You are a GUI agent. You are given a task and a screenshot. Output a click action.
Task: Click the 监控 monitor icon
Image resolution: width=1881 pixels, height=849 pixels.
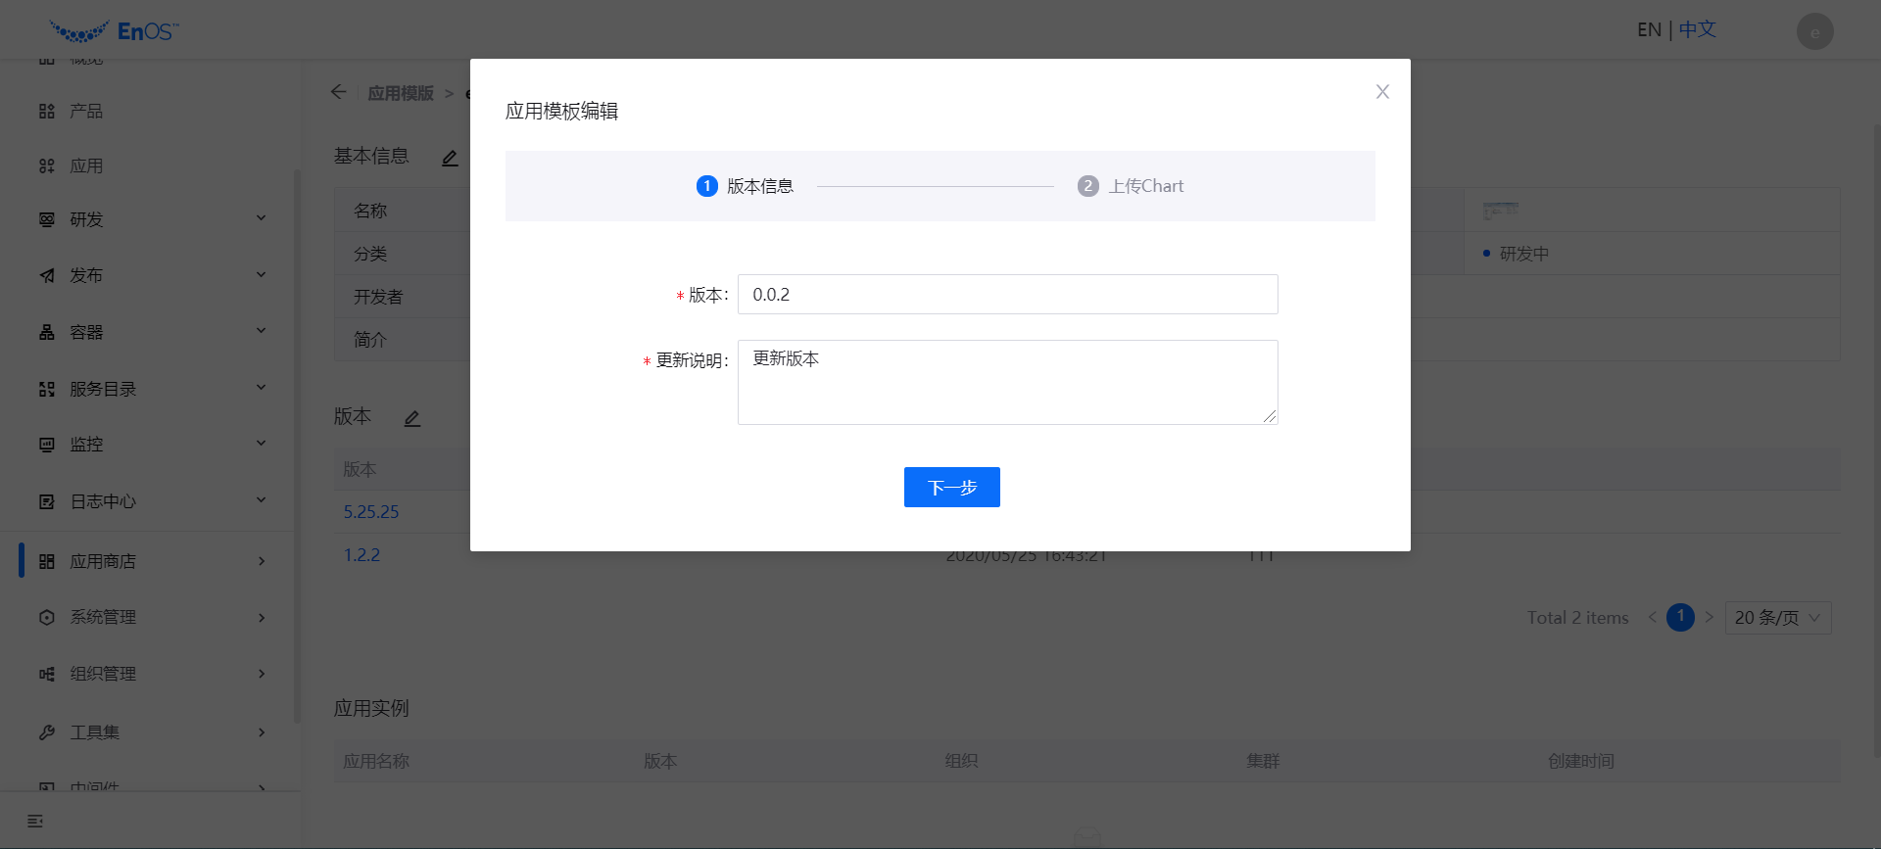point(47,445)
